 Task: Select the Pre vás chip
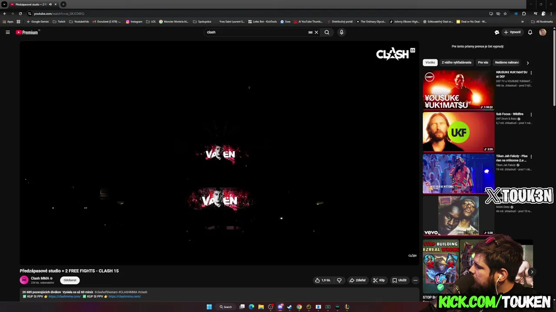483,62
